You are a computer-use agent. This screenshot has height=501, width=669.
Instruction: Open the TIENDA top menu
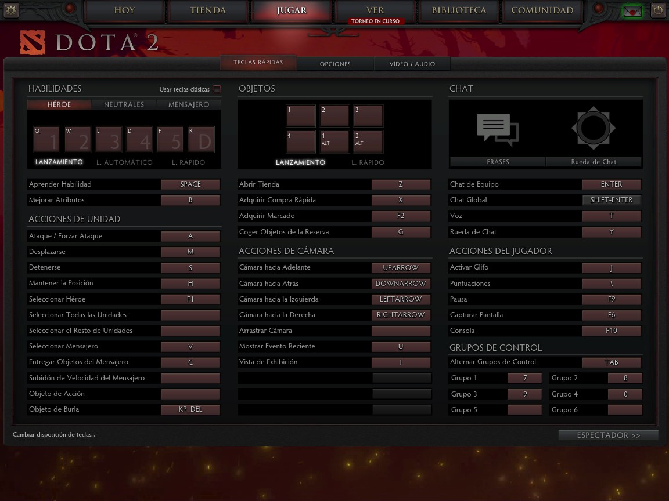[x=208, y=10]
